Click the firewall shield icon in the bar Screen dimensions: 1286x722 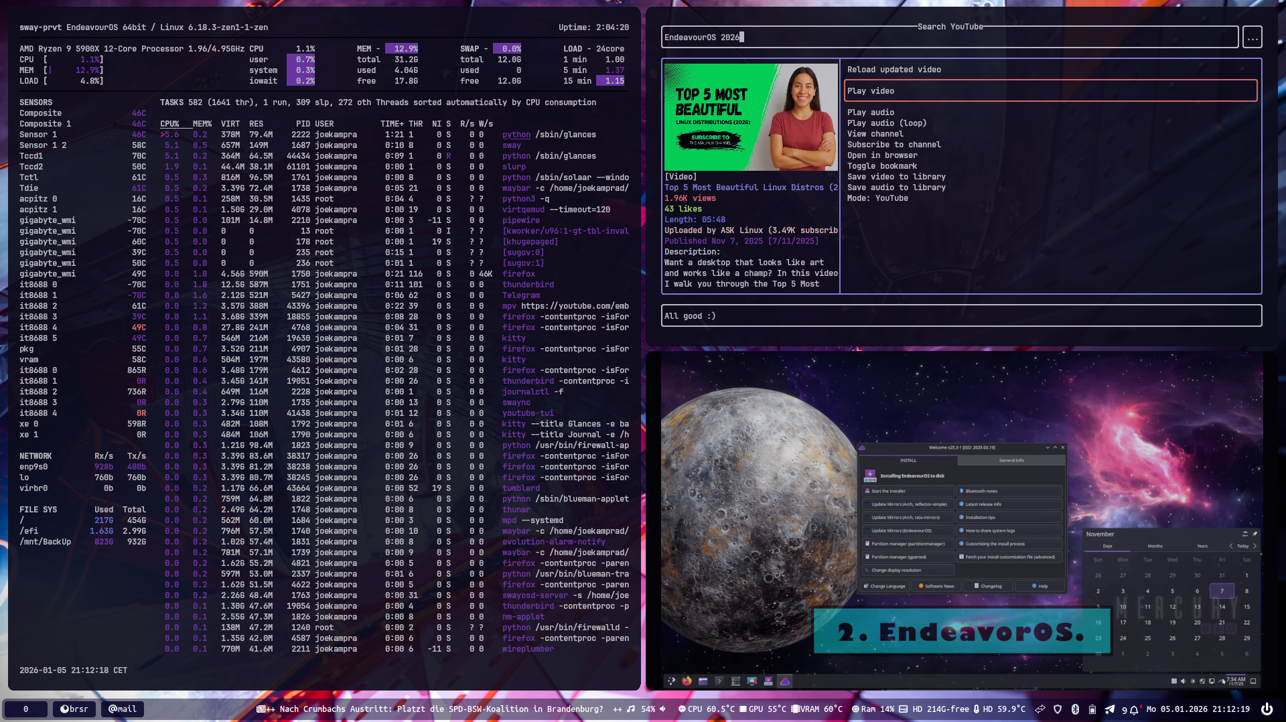coord(1058,709)
